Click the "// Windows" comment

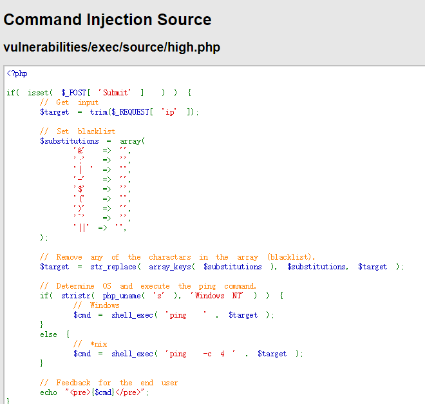tap(96, 305)
